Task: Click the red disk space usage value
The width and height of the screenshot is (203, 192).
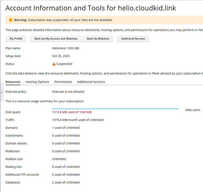Action: [x=72, y=112]
